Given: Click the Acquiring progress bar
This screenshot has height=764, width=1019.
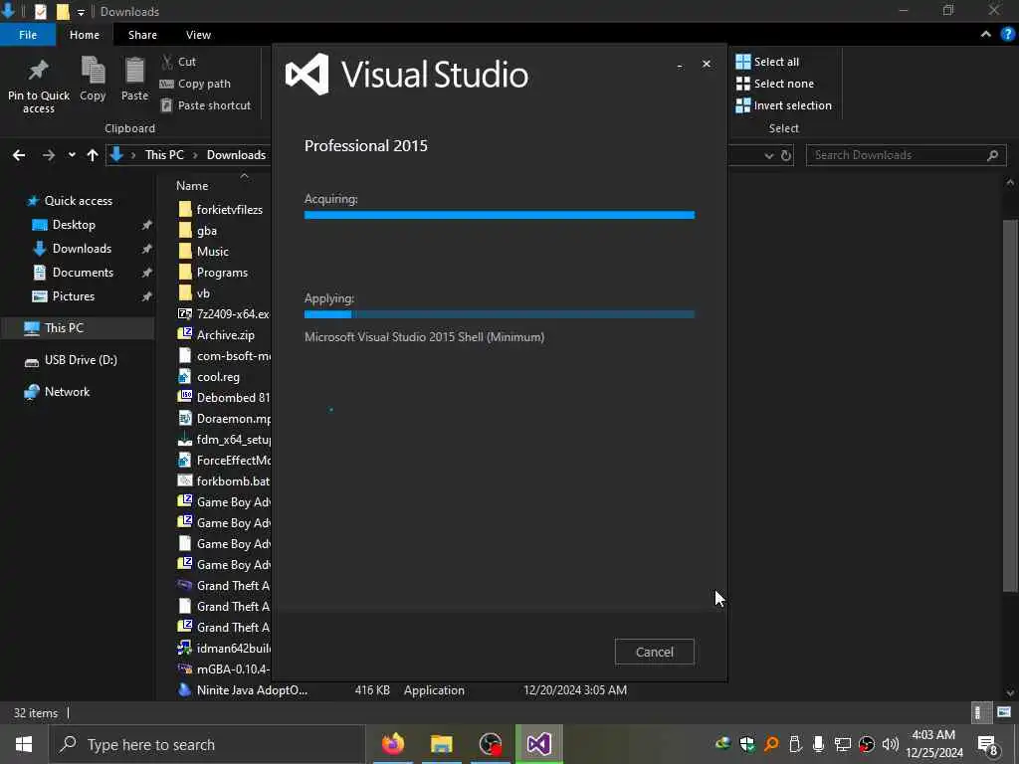Looking at the screenshot, I should tap(500, 215).
